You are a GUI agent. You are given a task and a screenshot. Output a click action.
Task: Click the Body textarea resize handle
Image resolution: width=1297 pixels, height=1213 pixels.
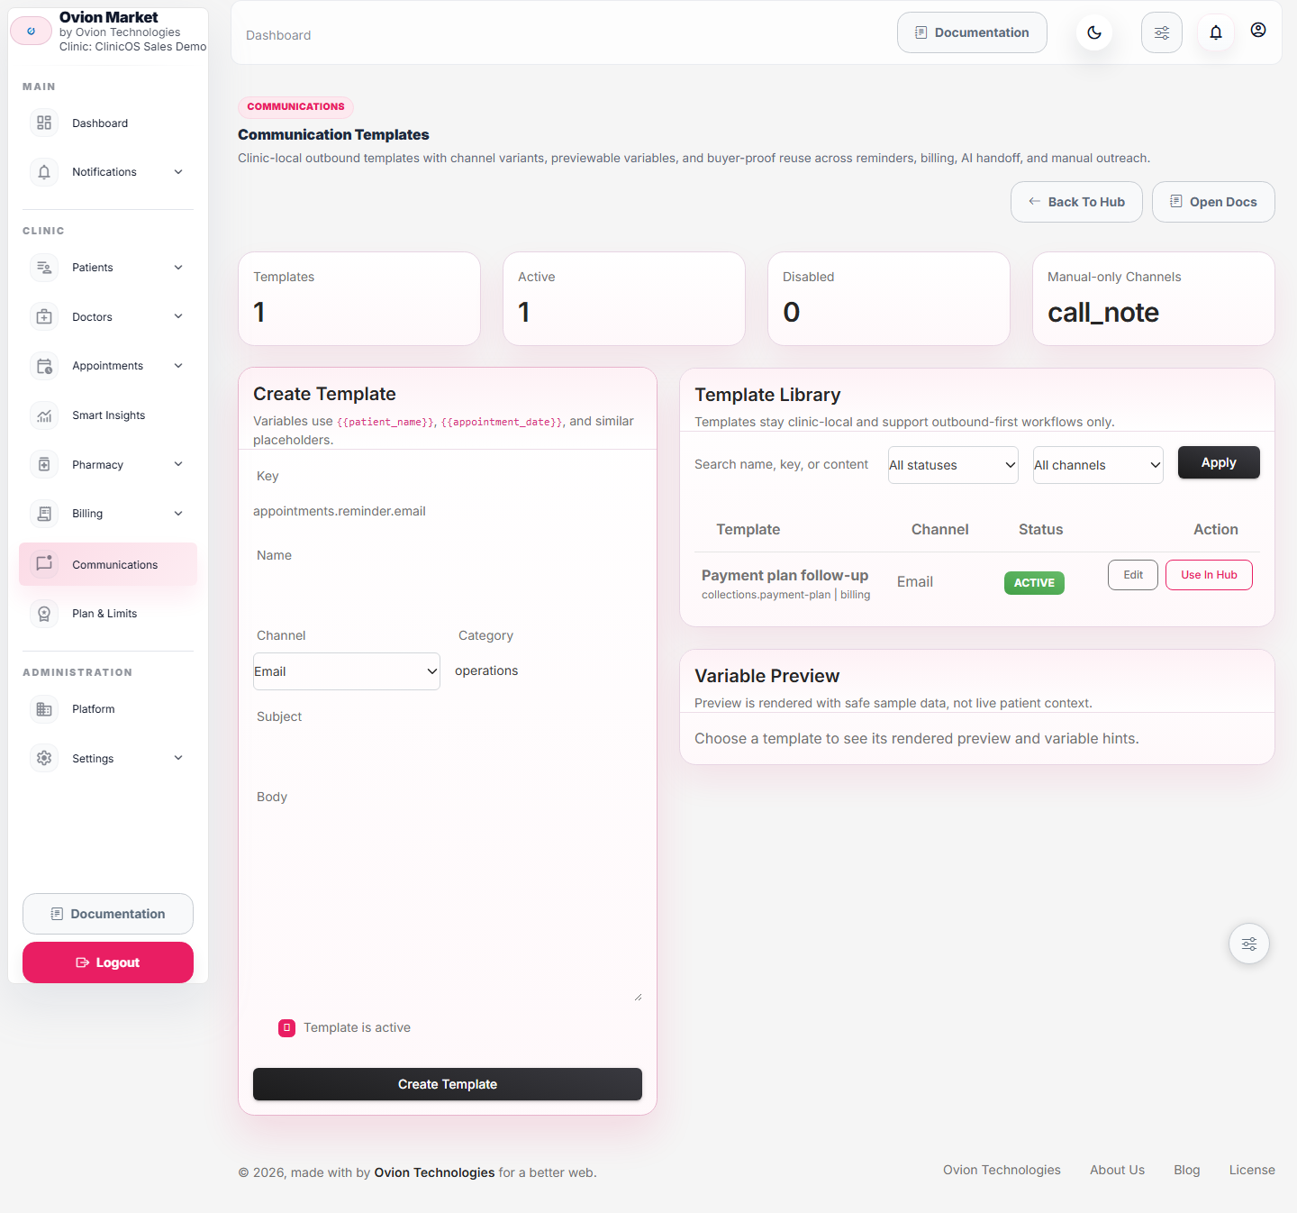tap(638, 997)
